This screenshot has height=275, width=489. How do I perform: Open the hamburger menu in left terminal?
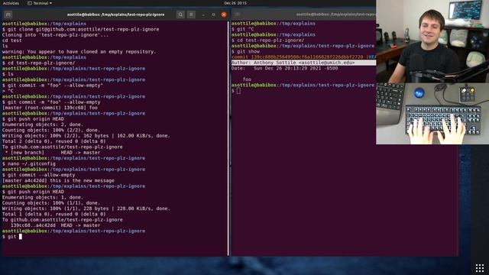(x=192, y=15)
